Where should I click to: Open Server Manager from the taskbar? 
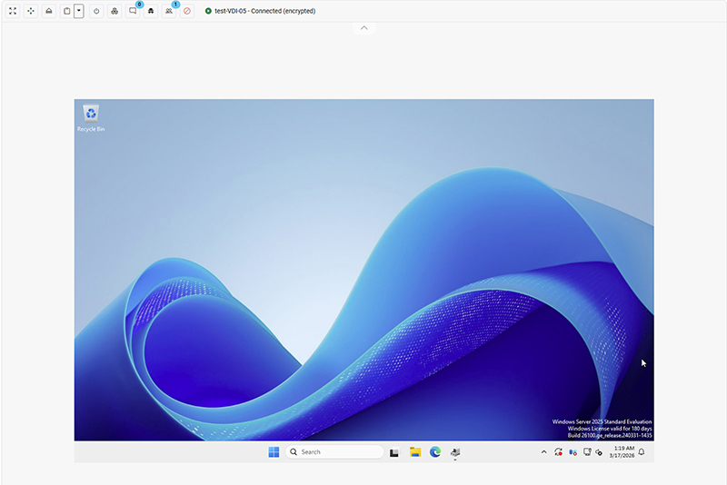(x=455, y=452)
